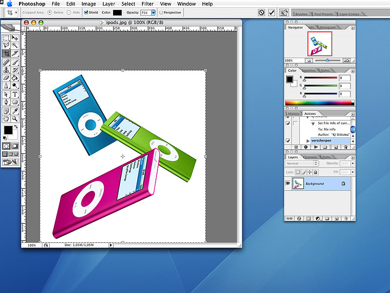
Task: Click the crop shield Color swatch
Action: pos(117,12)
